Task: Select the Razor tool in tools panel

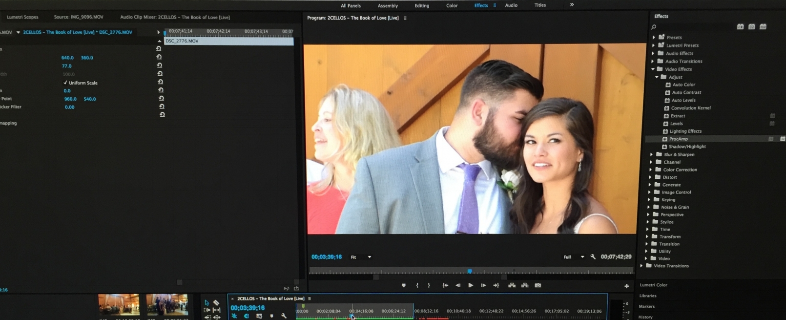Action: 216,303
